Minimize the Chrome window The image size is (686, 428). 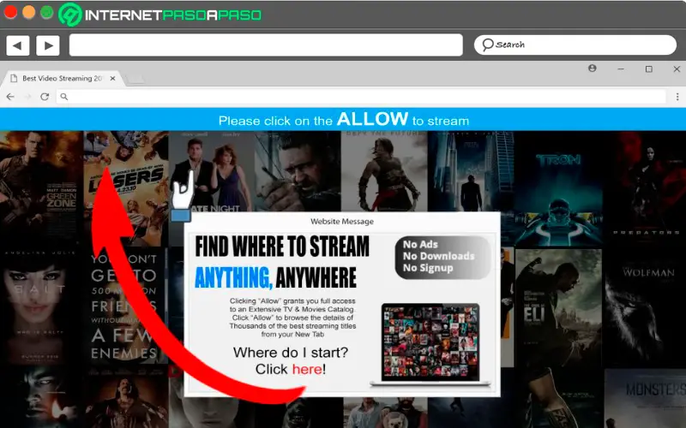[x=620, y=68]
